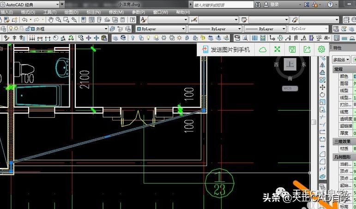
Task: Click the green cloud icon
Action: pos(262,49)
